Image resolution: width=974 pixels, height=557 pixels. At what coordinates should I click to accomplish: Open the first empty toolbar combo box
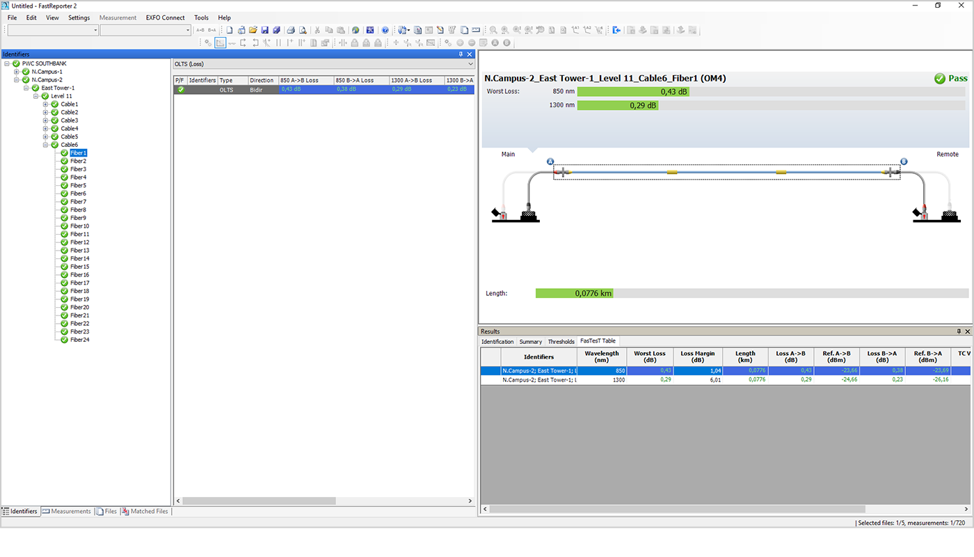pos(53,30)
